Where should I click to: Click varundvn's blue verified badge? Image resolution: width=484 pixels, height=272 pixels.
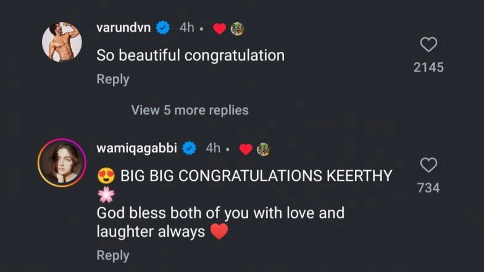click(164, 28)
